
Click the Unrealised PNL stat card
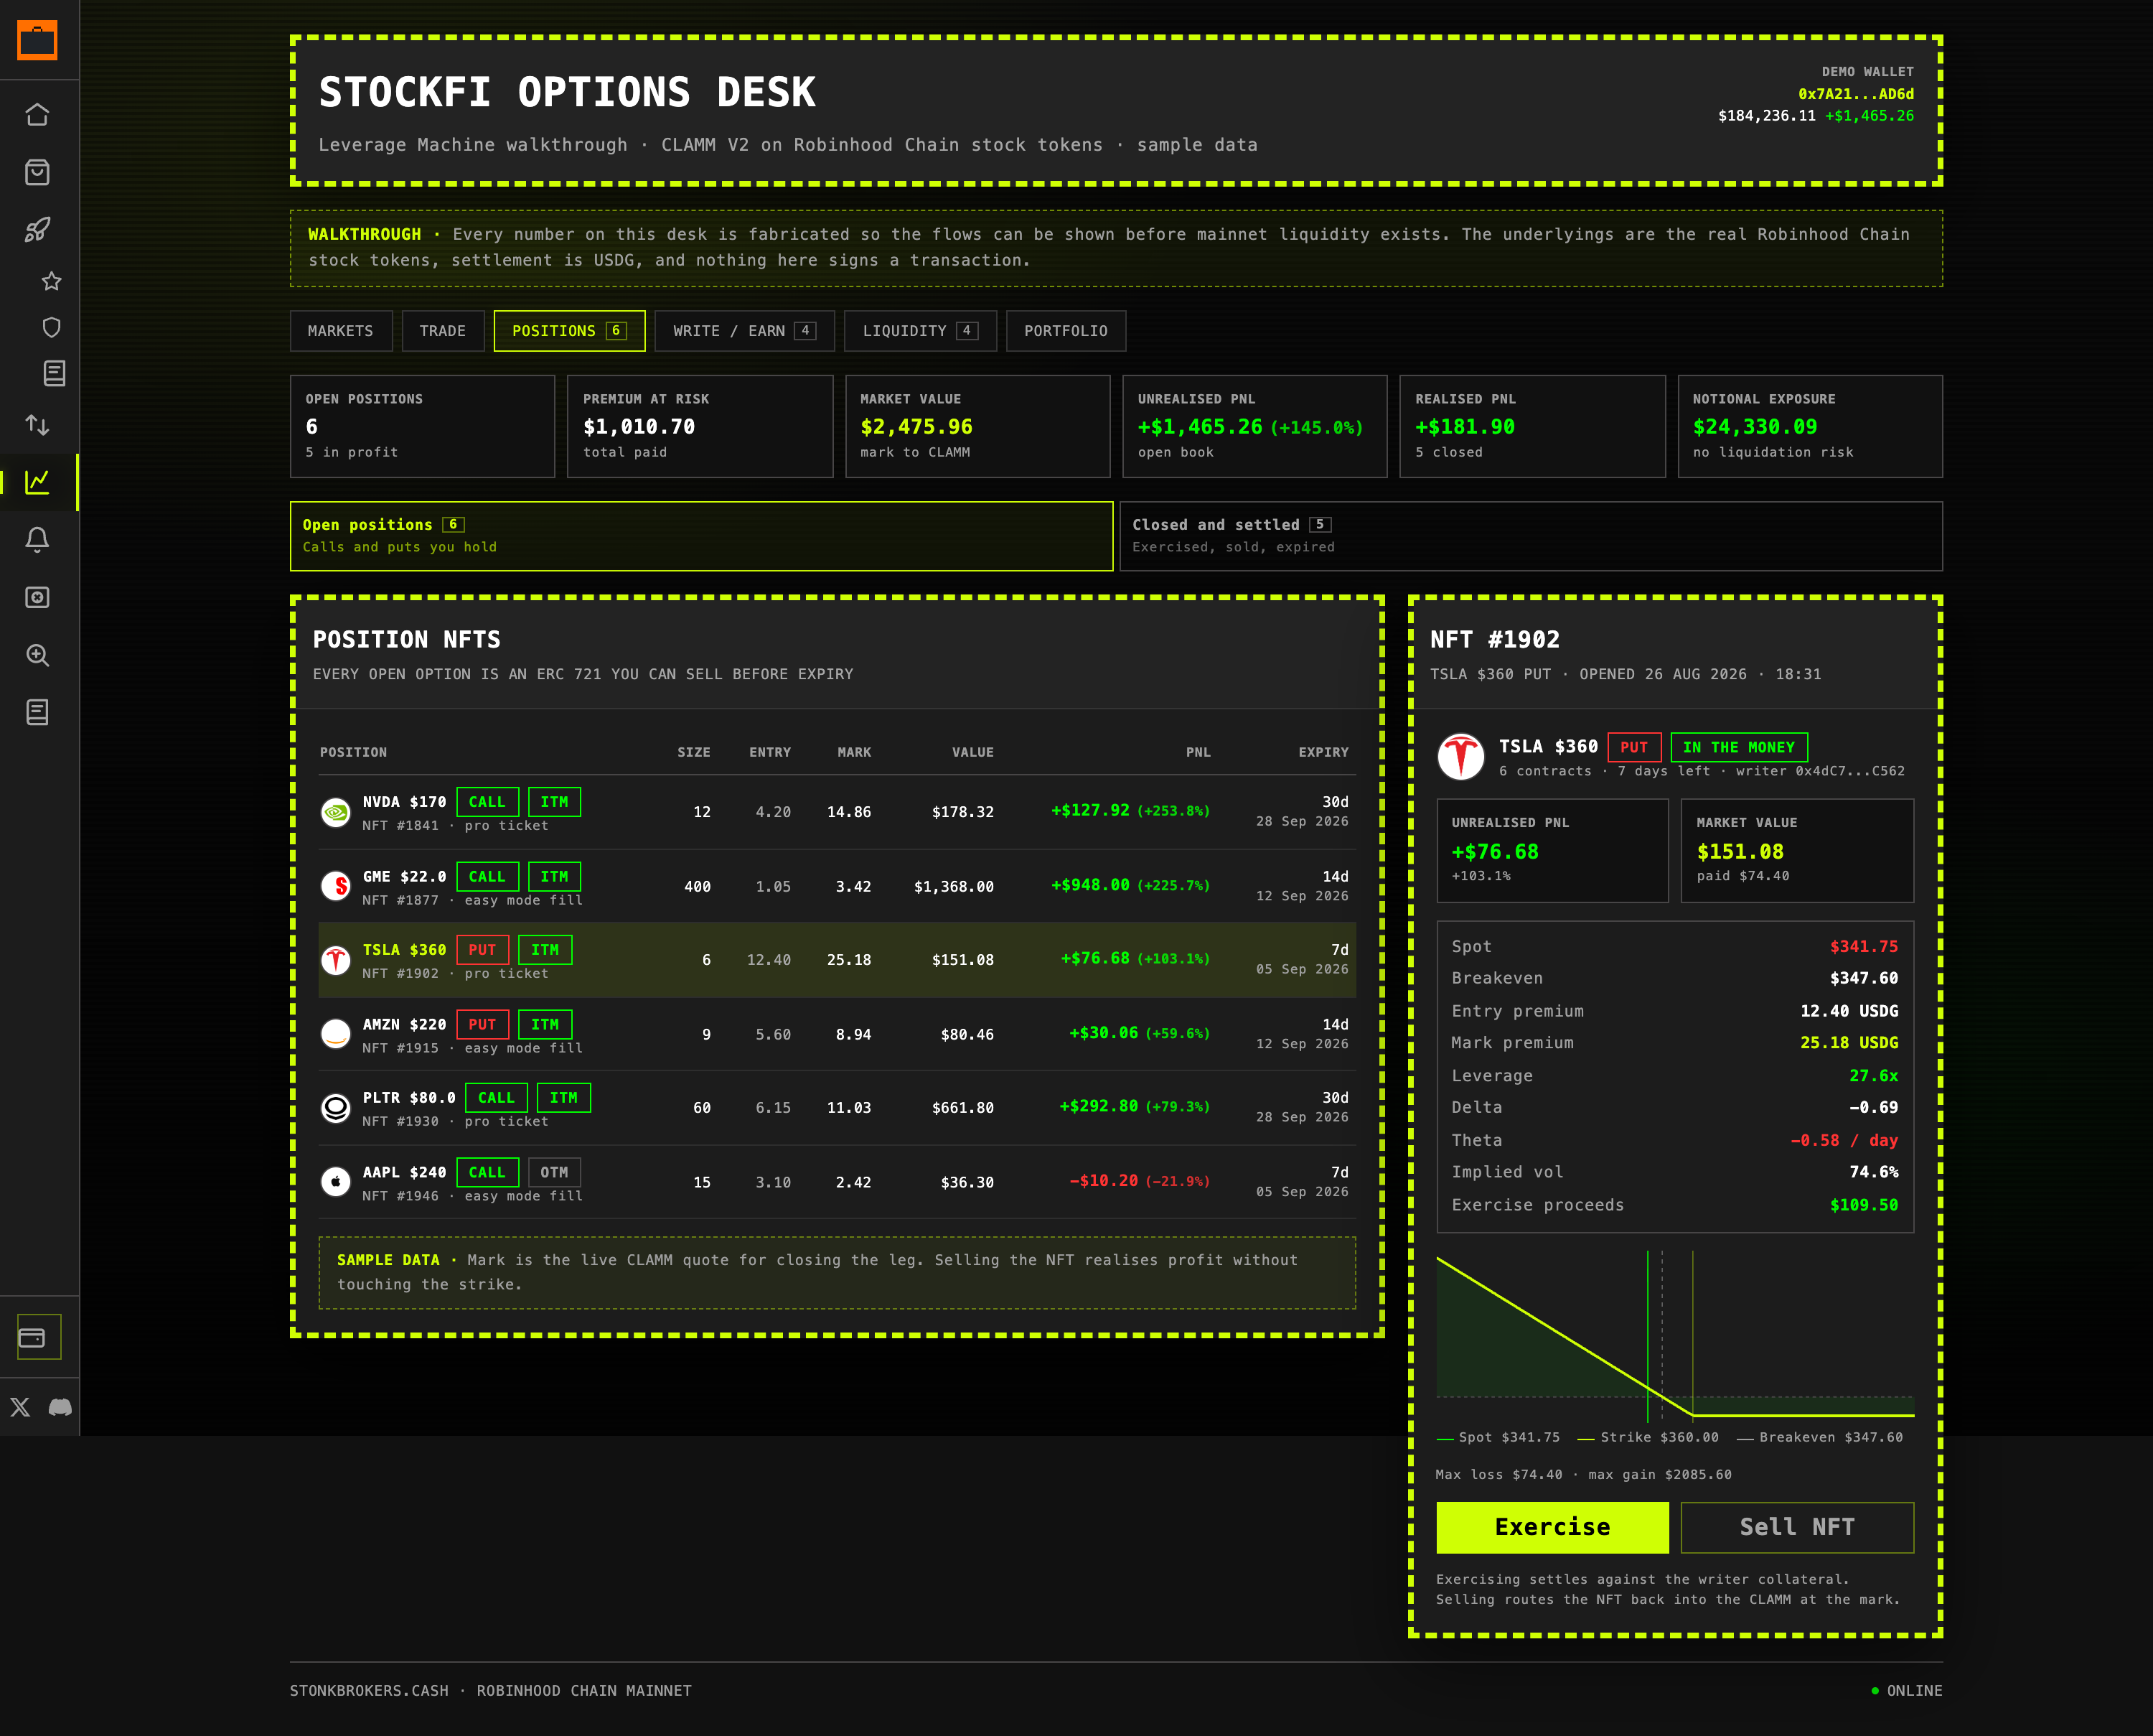1254,426
